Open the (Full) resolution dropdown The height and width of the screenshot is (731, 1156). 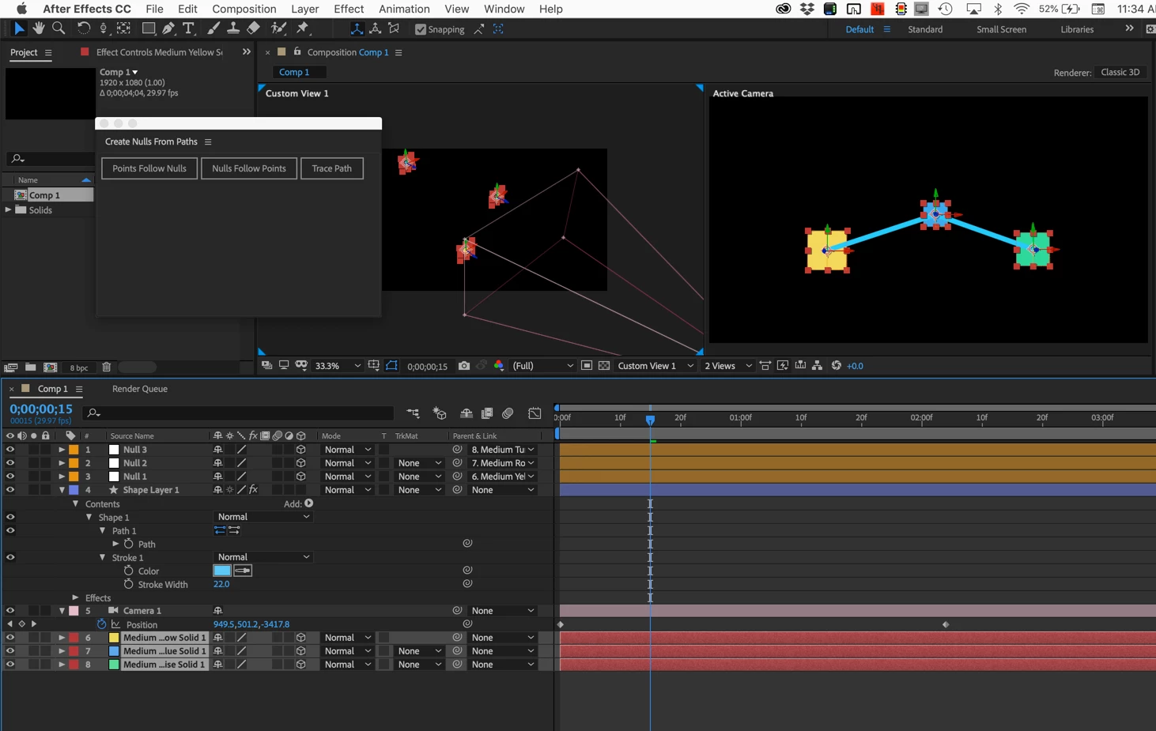pos(542,366)
